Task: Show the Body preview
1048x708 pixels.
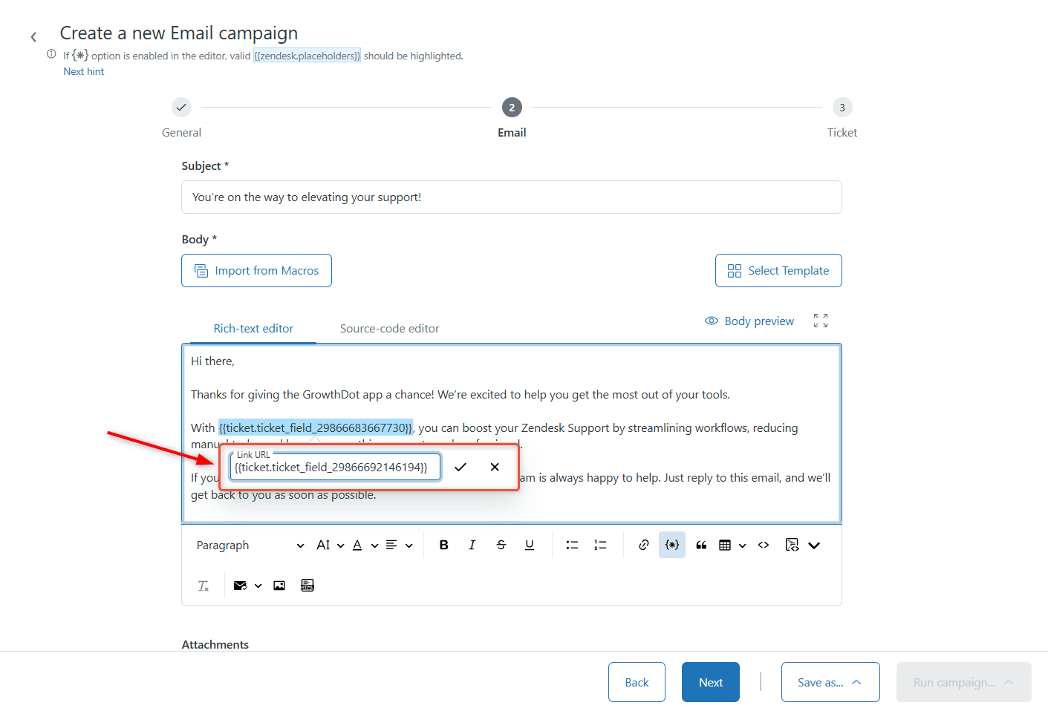Action: tap(749, 321)
